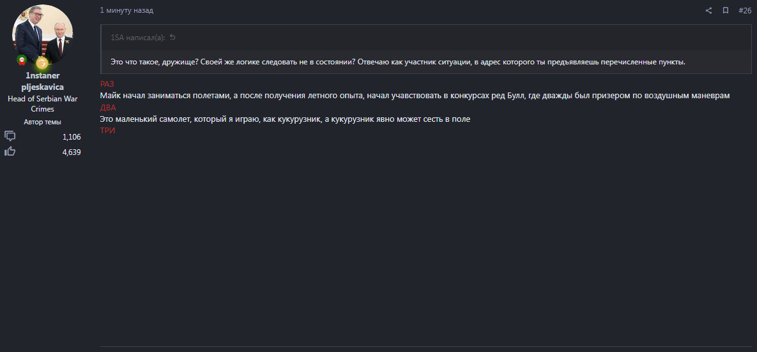Click the "Автор темы" label
The height and width of the screenshot is (352, 757).
[43, 122]
